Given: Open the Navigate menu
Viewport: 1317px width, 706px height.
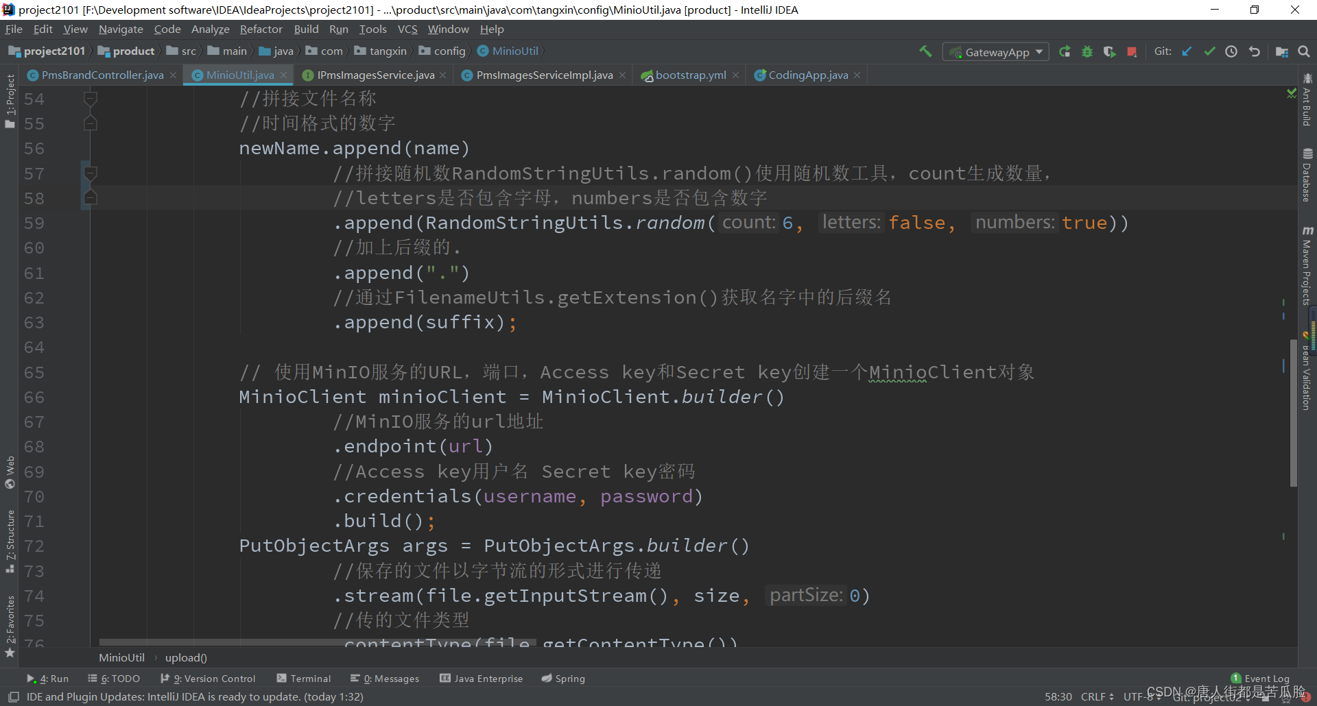Looking at the screenshot, I should point(121,29).
